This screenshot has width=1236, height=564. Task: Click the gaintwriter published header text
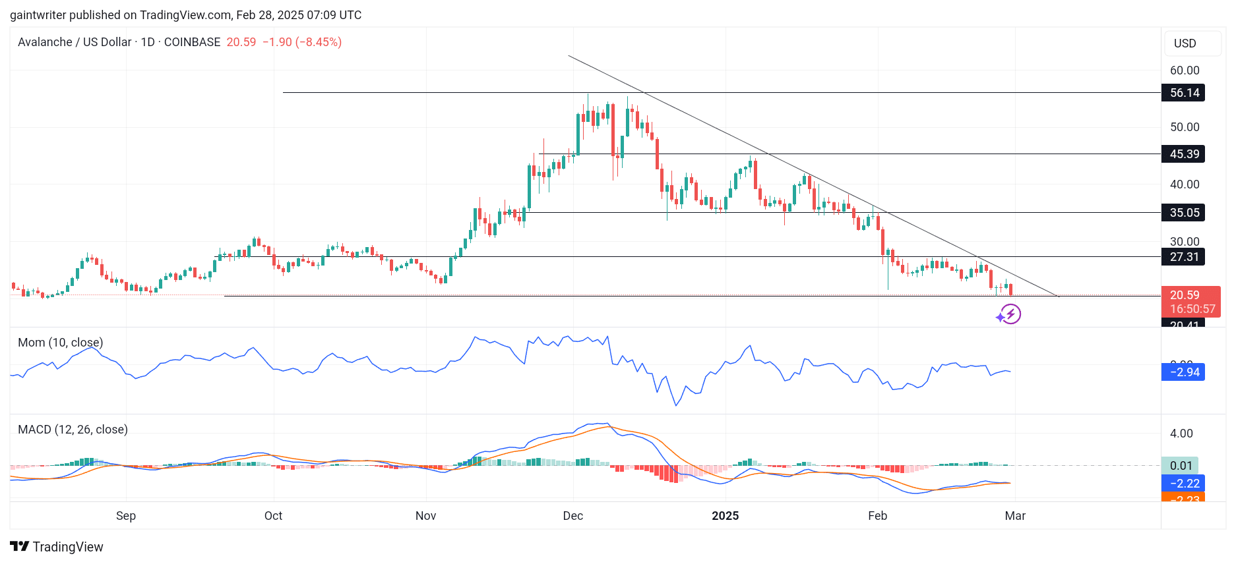click(186, 15)
